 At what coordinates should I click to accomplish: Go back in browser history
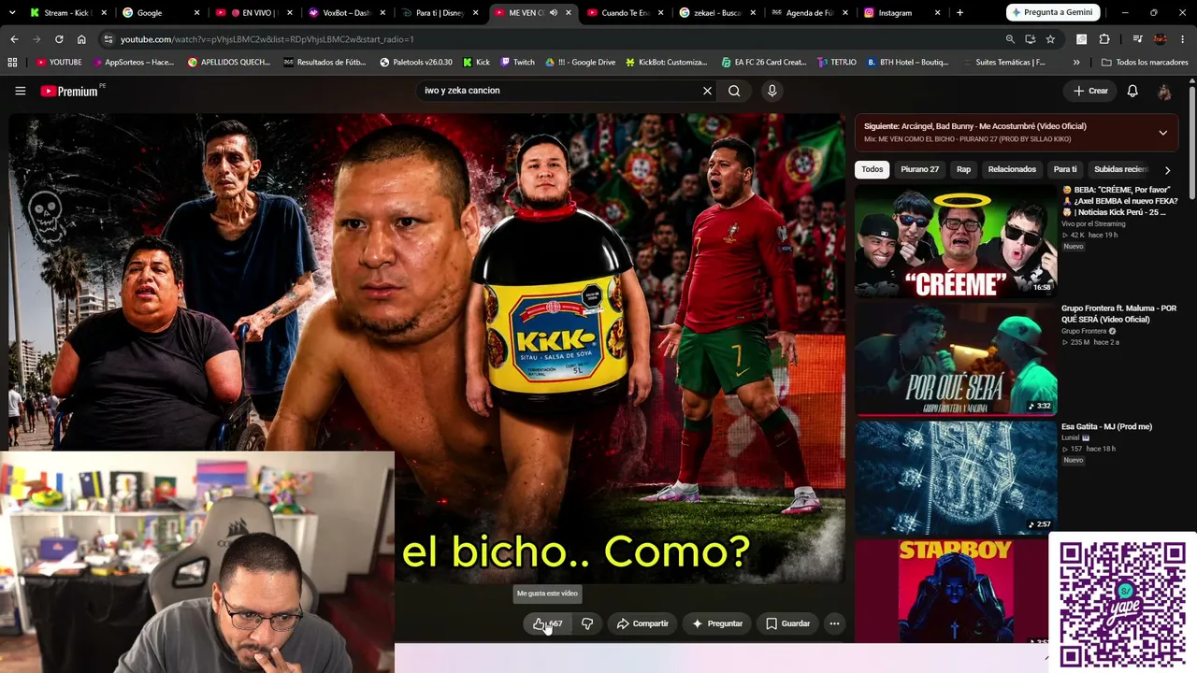click(x=14, y=39)
